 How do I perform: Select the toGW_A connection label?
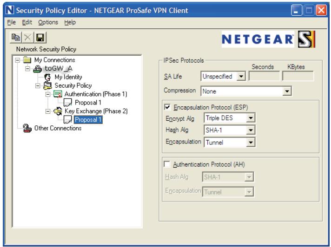[x=59, y=69]
